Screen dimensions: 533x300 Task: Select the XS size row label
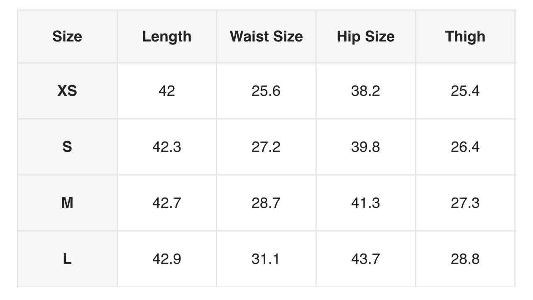click(x=67, y=91)
